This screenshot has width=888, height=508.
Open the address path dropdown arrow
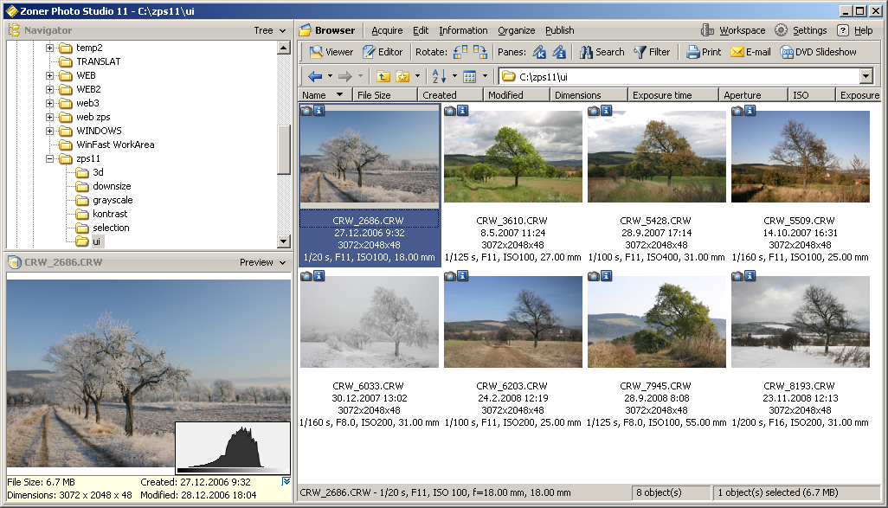tap(866, 76)
